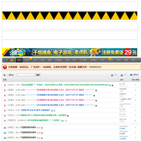
Task: Click the reply count 65 on the AV女优 row
Action: 136,121
